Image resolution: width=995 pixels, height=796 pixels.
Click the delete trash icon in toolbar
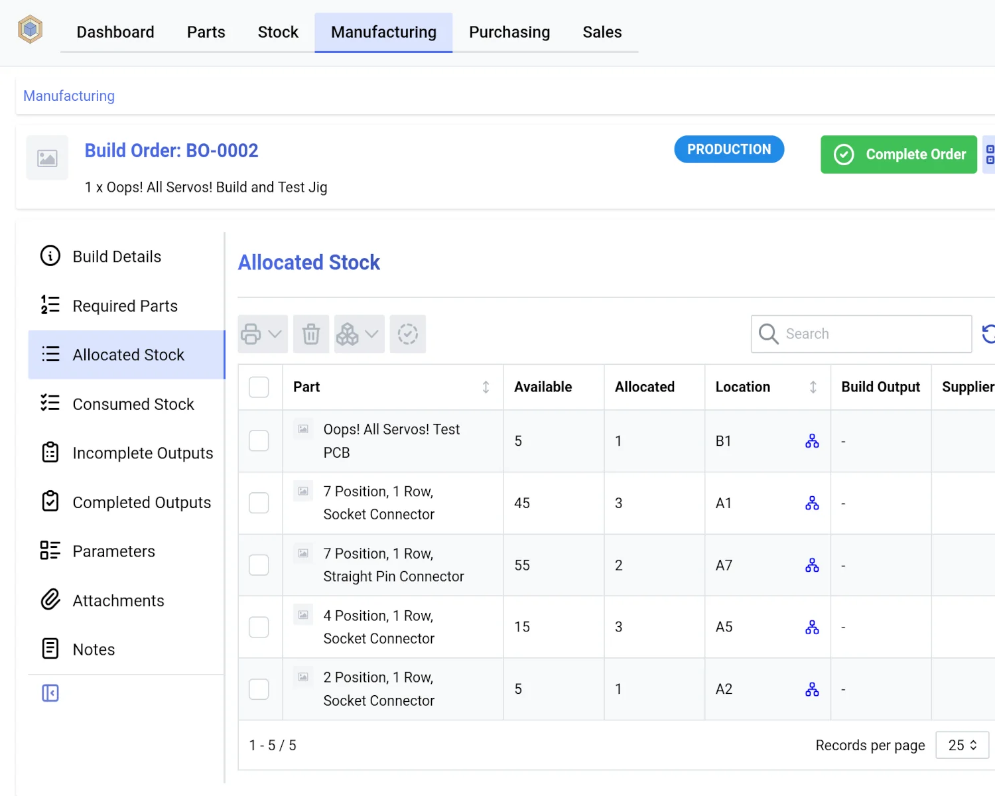(311, 334)
